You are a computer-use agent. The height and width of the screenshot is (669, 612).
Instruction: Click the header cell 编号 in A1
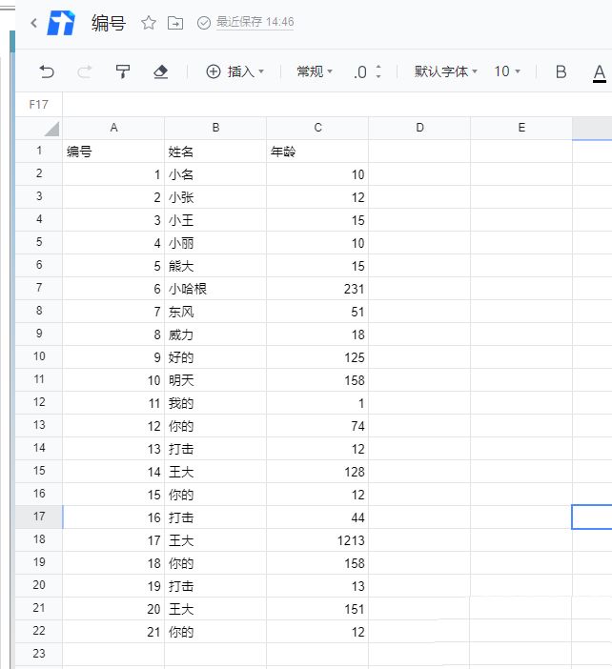pos(113,152)
